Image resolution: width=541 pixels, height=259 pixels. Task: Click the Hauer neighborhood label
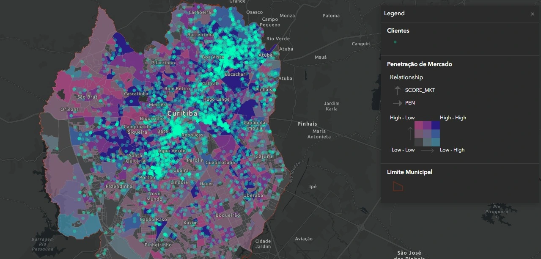[x=206, y=184]
